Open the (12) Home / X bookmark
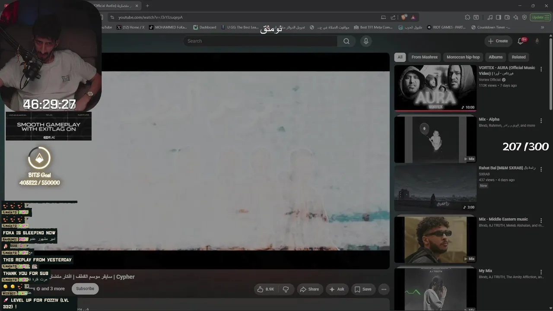This screenshot has height=311, width=553. pos(131,27)
